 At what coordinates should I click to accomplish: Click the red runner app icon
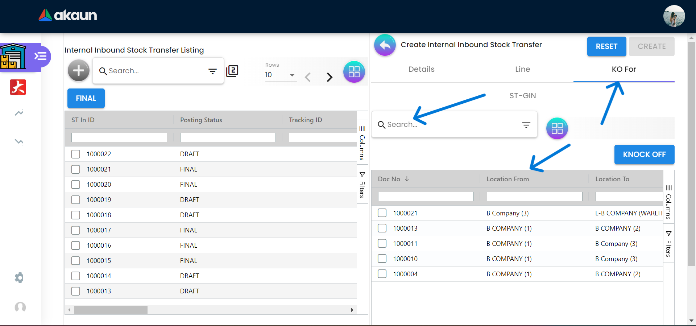coord(18,87)
